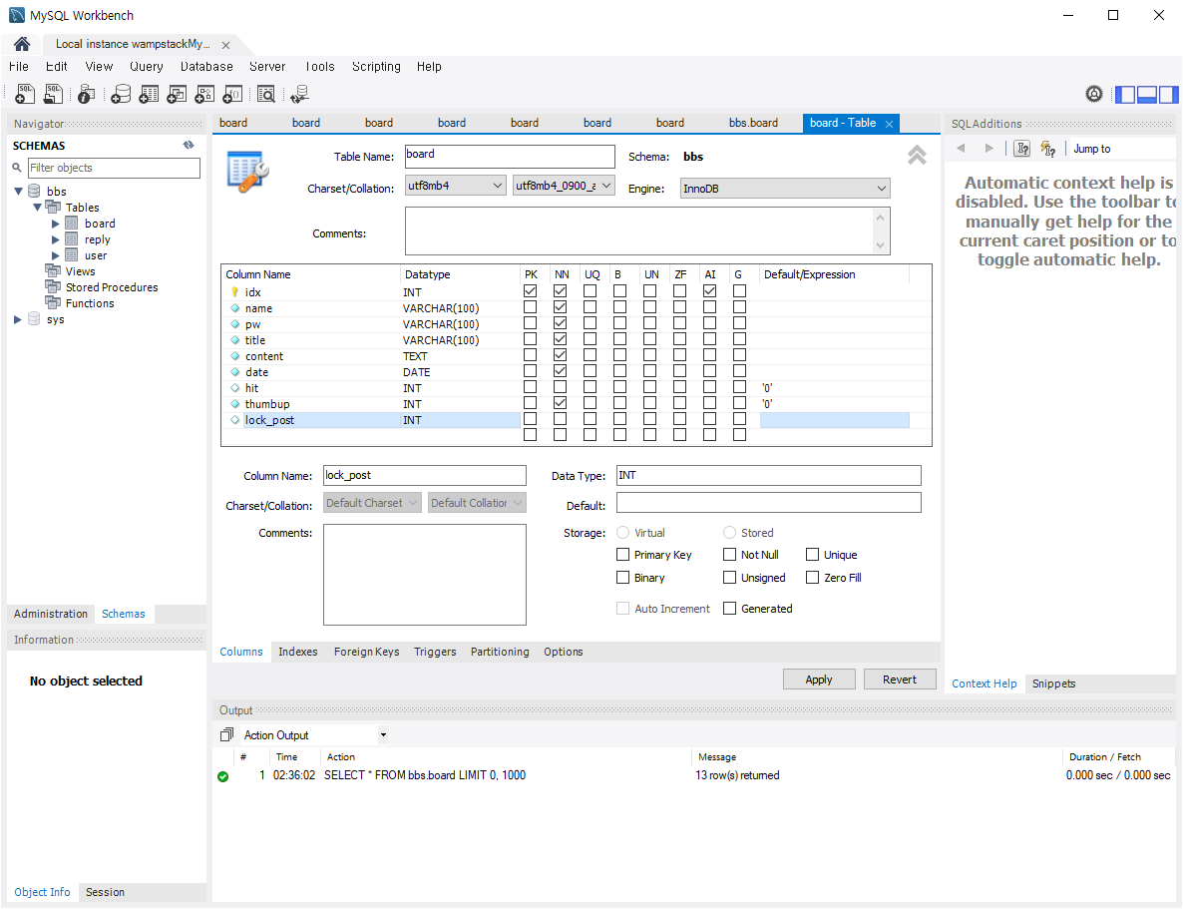The height and width of the screenshot is (909, 1183).
Task: Close the board - Table tab
Action: (890, 124)
